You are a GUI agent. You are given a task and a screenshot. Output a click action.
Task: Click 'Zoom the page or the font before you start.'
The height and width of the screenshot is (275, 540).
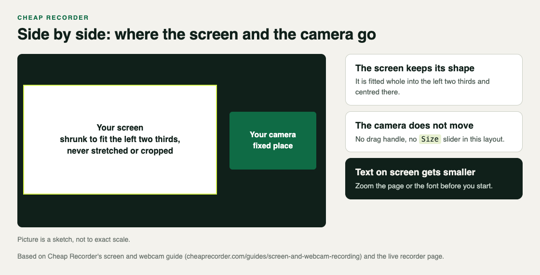tap(424, 186)
